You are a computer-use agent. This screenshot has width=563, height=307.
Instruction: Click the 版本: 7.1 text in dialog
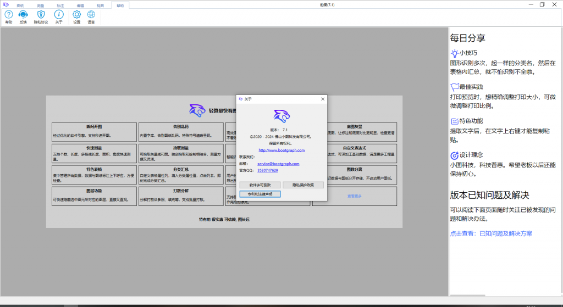tap(279, 130)
